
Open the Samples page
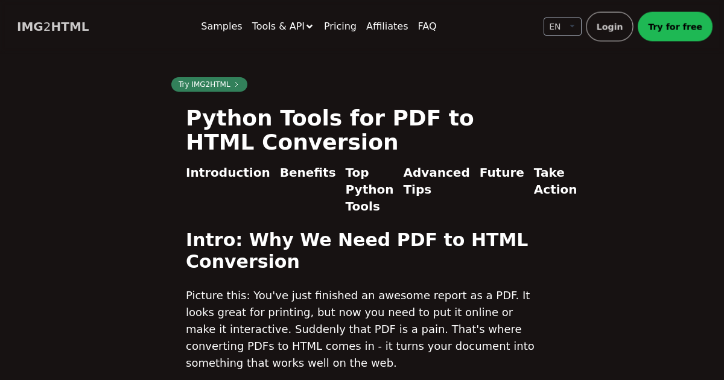(x=221, y=27)
